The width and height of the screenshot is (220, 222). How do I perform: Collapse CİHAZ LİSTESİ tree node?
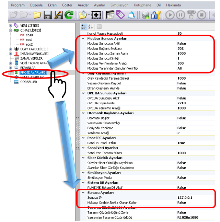[10, 31]
